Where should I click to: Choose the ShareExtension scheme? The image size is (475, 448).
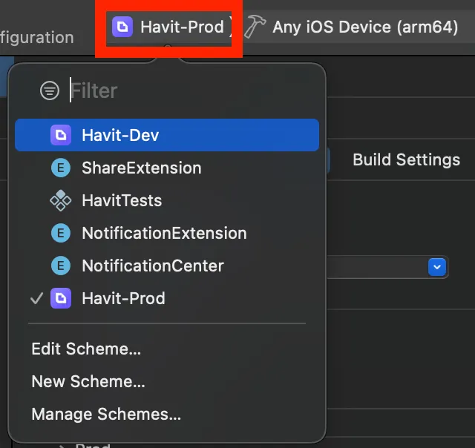pyautogui.click(x=141, y=168)
